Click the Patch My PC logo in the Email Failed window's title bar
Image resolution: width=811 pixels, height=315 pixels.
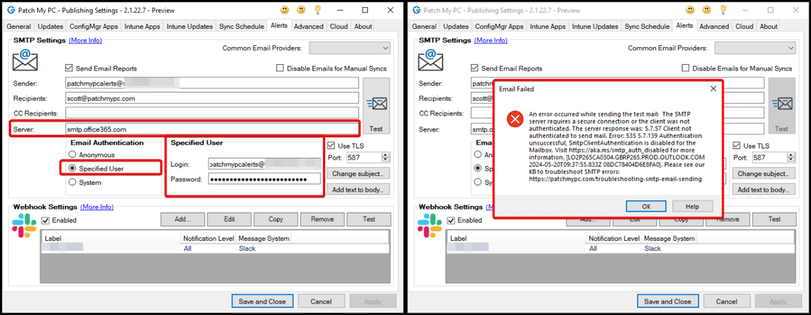click(416, 10)
